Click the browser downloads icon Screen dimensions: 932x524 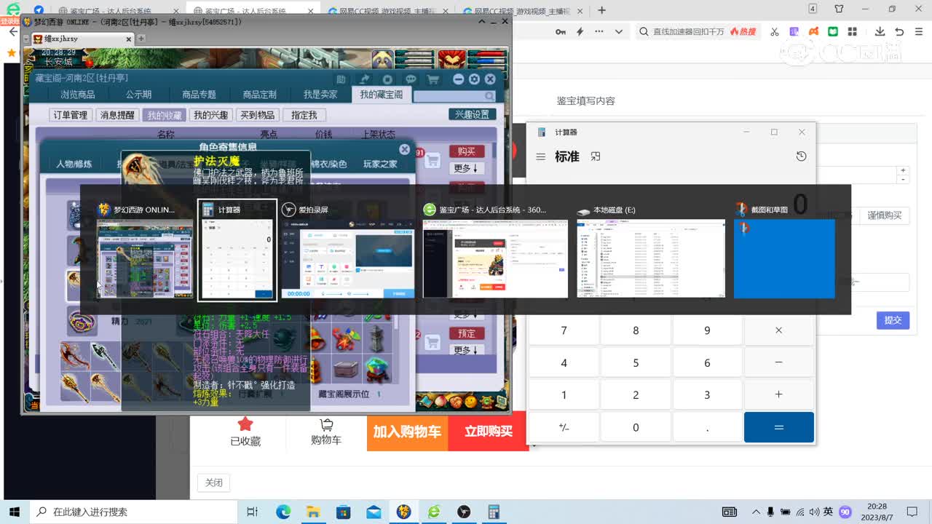click(880, 31)
